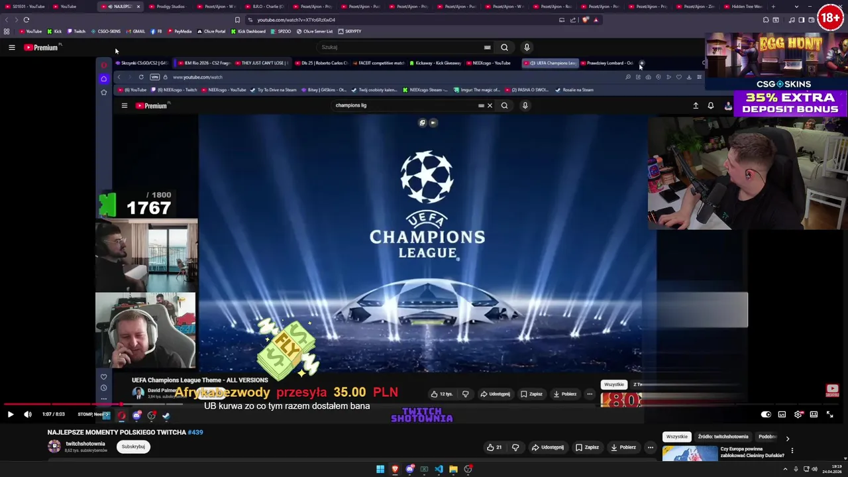
Task: Focus the Szukaj search field
Action: [x=401, y=47]
